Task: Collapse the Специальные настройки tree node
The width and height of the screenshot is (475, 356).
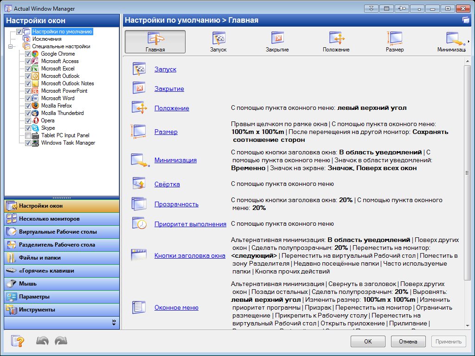Action: point(10,46)
